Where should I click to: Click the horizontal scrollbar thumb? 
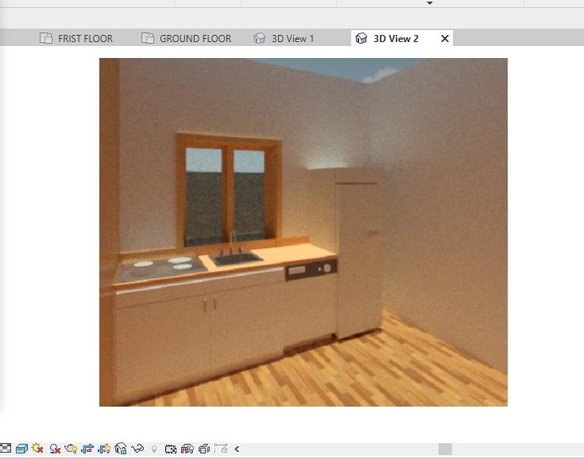point(445,449)
